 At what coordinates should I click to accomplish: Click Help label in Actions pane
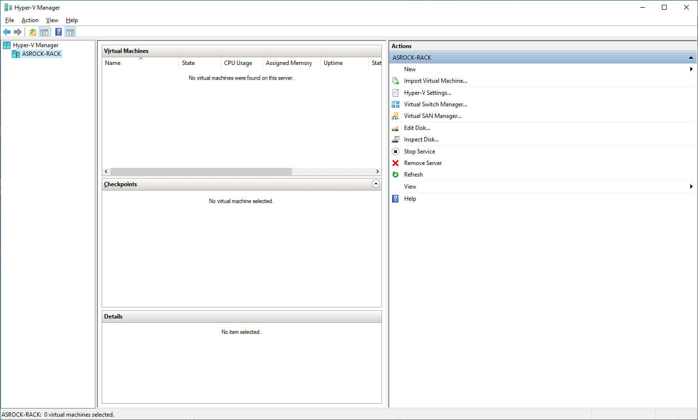coord(410,199)
